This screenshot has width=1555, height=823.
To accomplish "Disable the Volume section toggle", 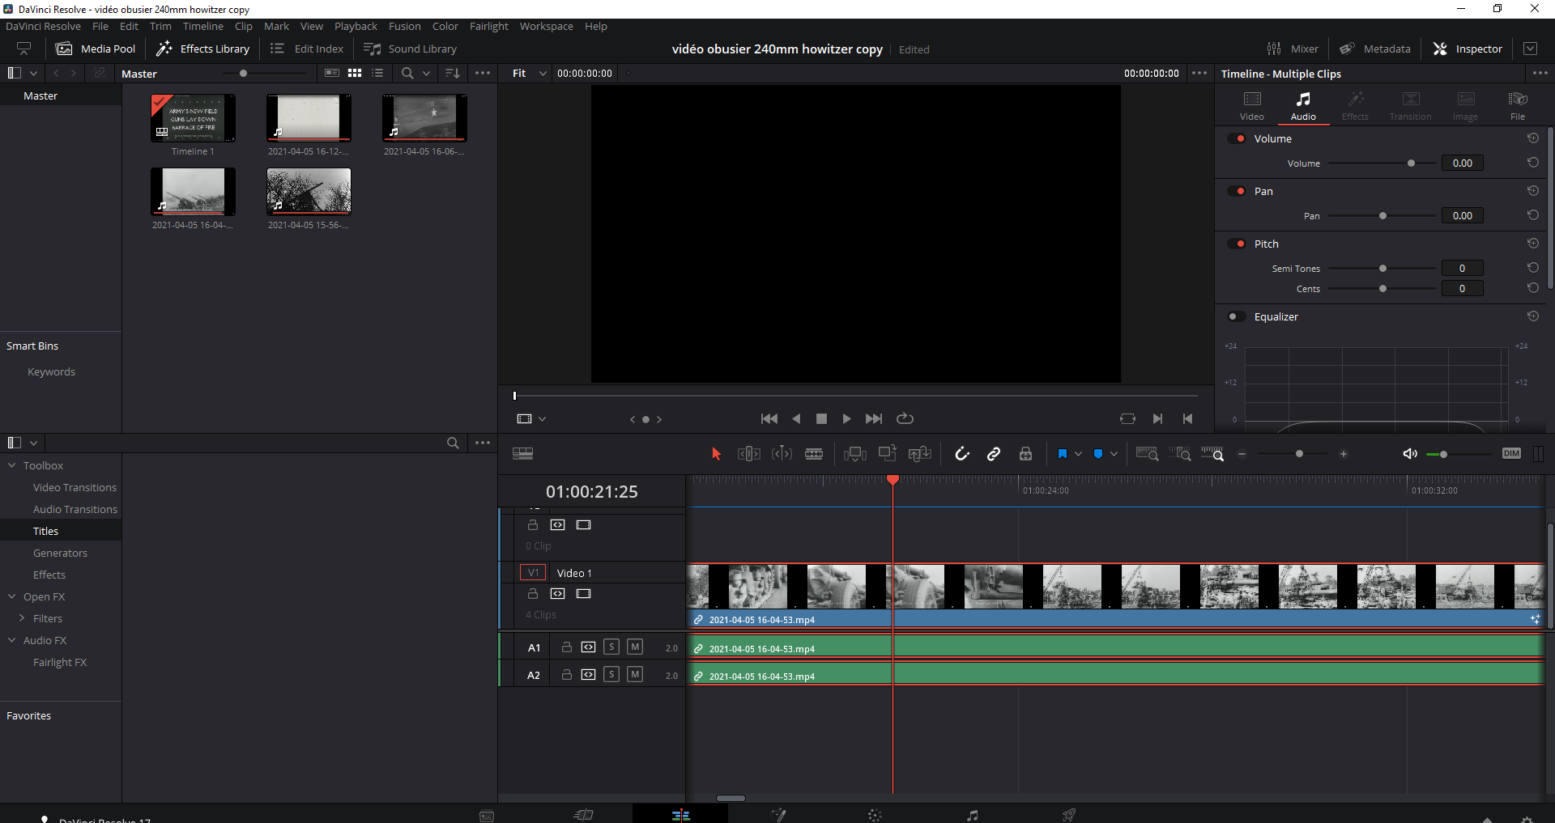I will pos(1237,138).
